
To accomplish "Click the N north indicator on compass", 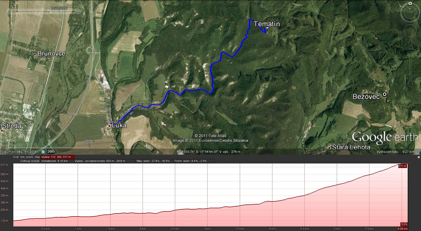I will pos(410,4).
